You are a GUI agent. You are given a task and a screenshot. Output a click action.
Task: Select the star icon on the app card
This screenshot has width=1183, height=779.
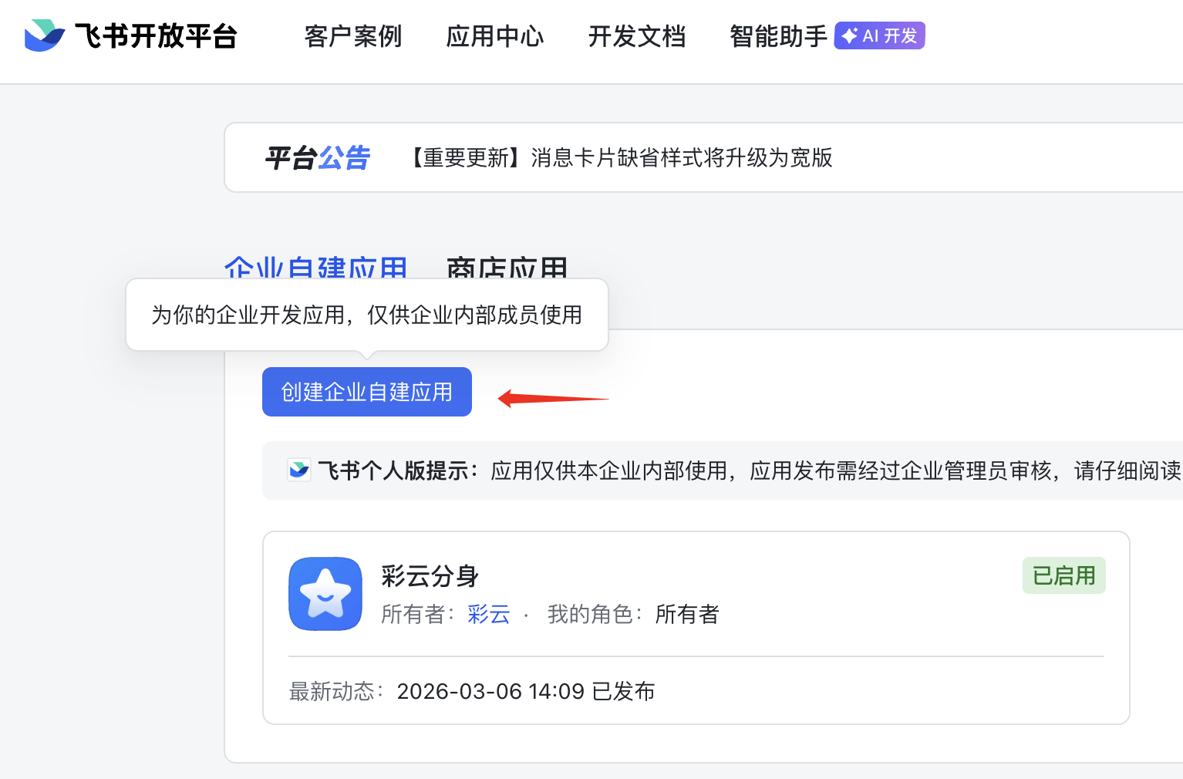pyautogui.click(x=325, y=594)
